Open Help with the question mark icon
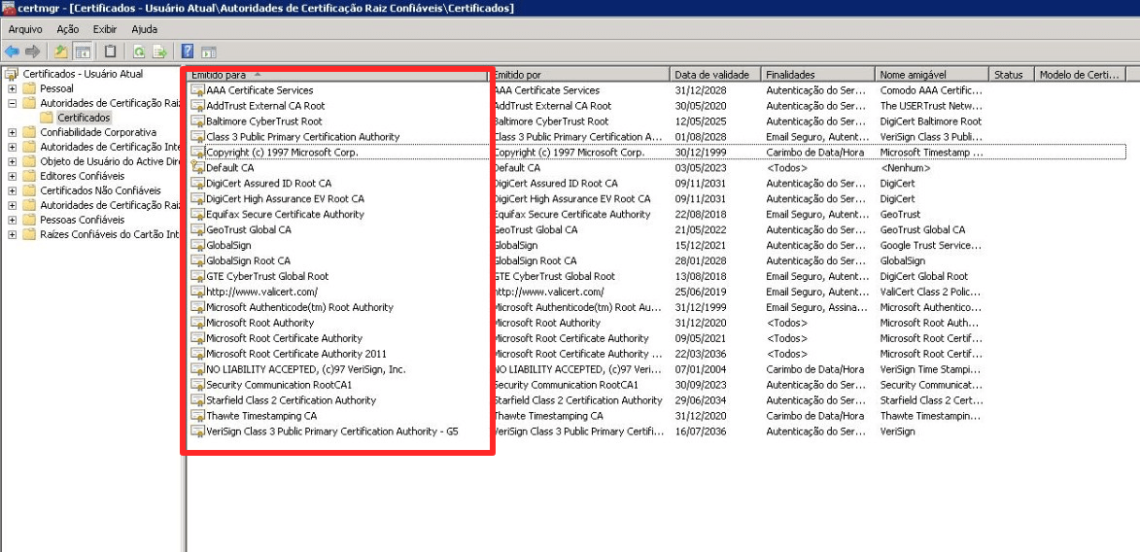The height and width of the screenshot is (552, 1140). (188, 52)
